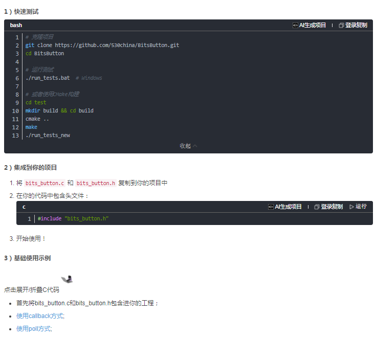
Task: Open the 使用poll方式 link
Action: (34, 329)
